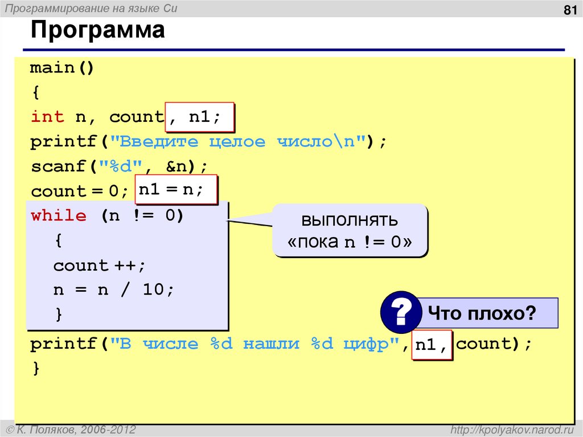The image size is (583, 437).
Task: Select the 'main()' code line
Action: pos(61,68)
